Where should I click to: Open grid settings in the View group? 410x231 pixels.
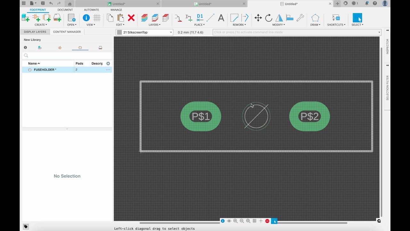click(97, 18)
